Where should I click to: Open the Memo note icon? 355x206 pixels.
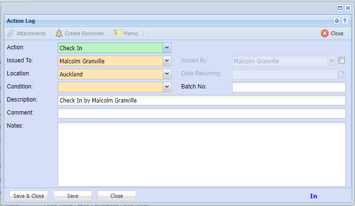118,33
